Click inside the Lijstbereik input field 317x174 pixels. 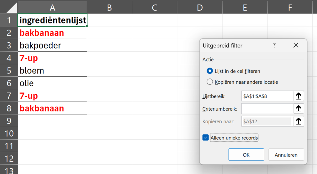267,96
